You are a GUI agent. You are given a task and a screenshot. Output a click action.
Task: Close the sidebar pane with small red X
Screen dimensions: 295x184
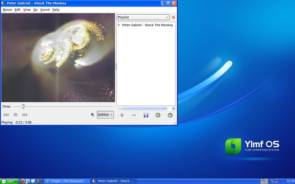click(173, 17)
